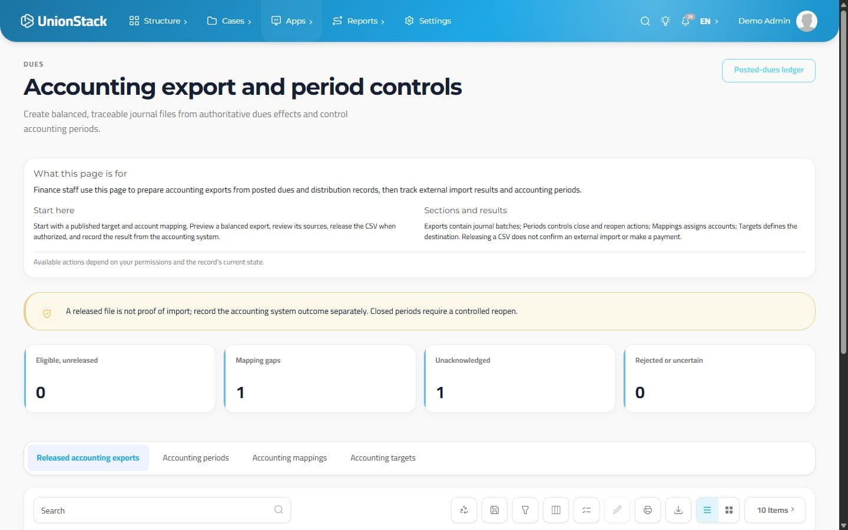Click the "What this page is for" heading
Screen dimensions: 848x530
[80, 174]
